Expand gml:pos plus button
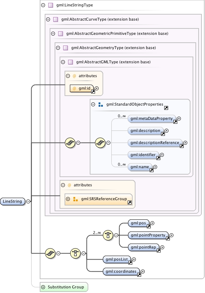 152,223
